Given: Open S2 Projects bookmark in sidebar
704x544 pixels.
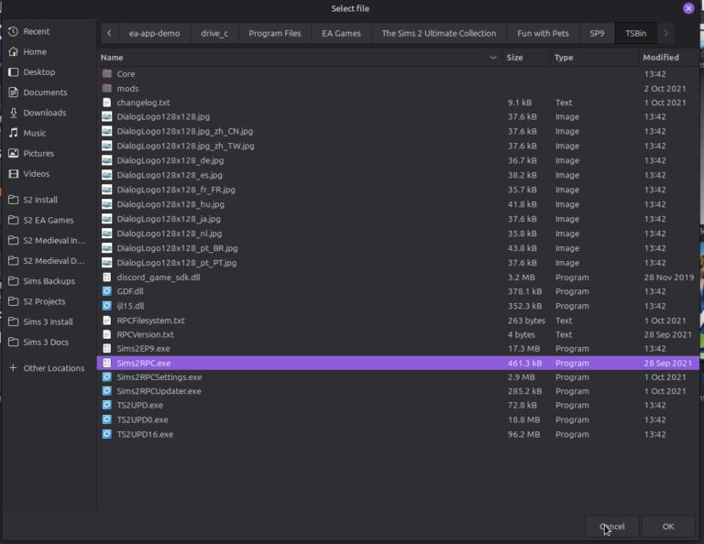Looking at the screenshot, I should [44, 301].
